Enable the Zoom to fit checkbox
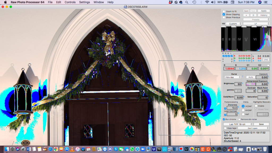This screenshot has width=272, height=153. coord(224,11)
